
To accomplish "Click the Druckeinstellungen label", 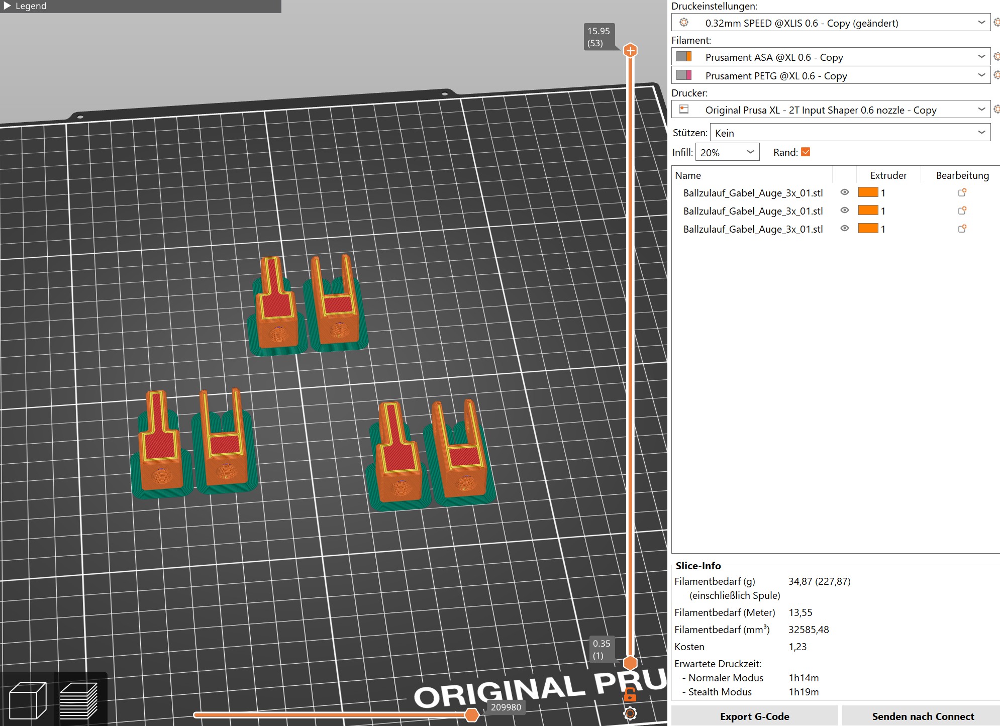I will pyautogui.click(x=714, y=6).
